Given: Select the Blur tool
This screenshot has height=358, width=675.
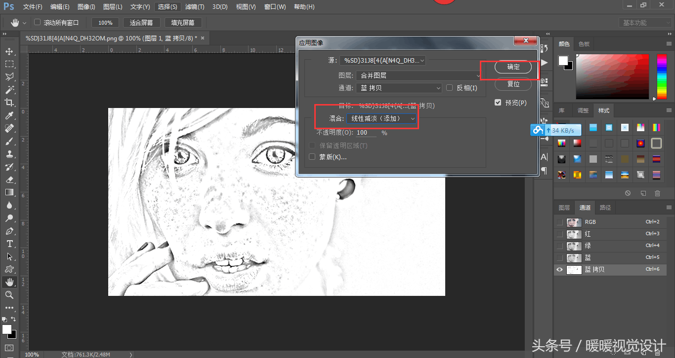Looking at the screenshot, I should pos(9,205).
